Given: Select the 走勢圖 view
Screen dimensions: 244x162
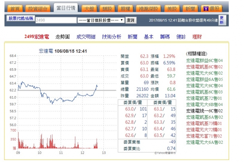Looking at the screenshot, I should tap(63, 37).
